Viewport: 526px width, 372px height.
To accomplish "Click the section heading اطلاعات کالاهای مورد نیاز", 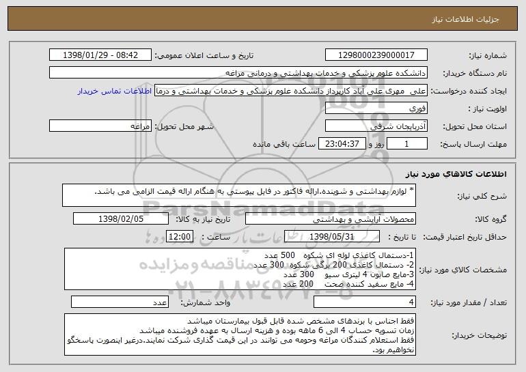I will click(456, 174).
